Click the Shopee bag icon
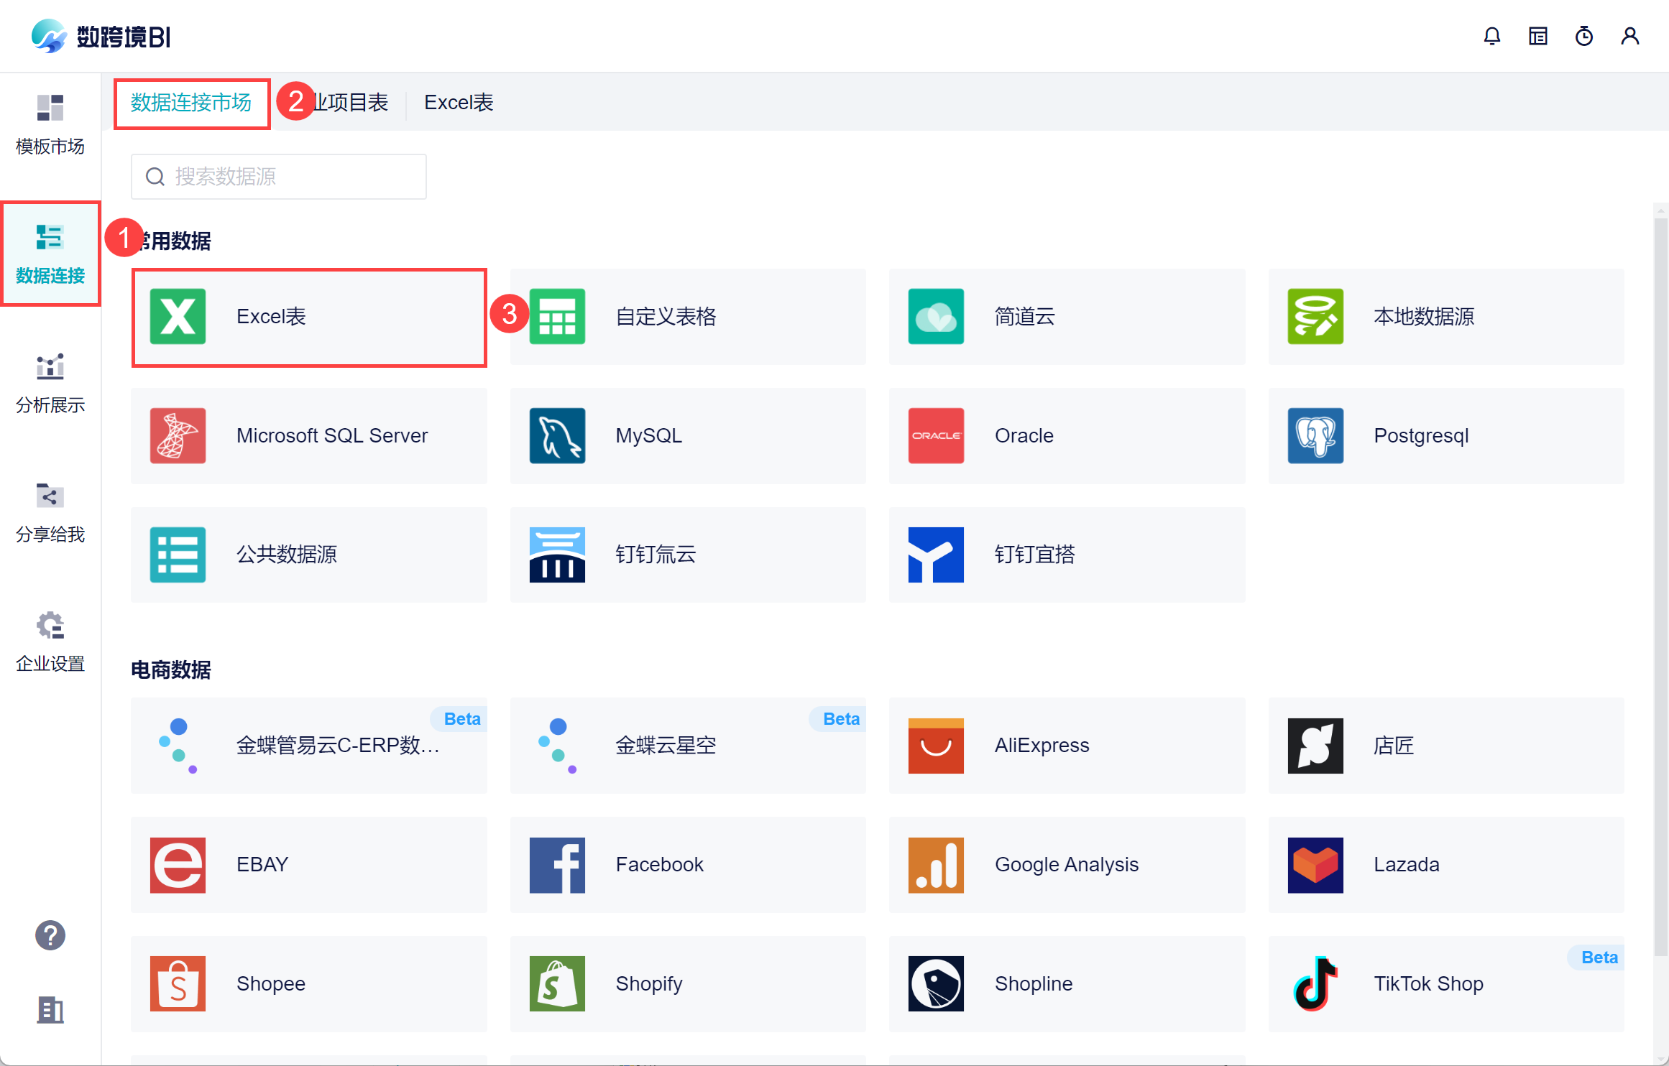 (178, 984)
